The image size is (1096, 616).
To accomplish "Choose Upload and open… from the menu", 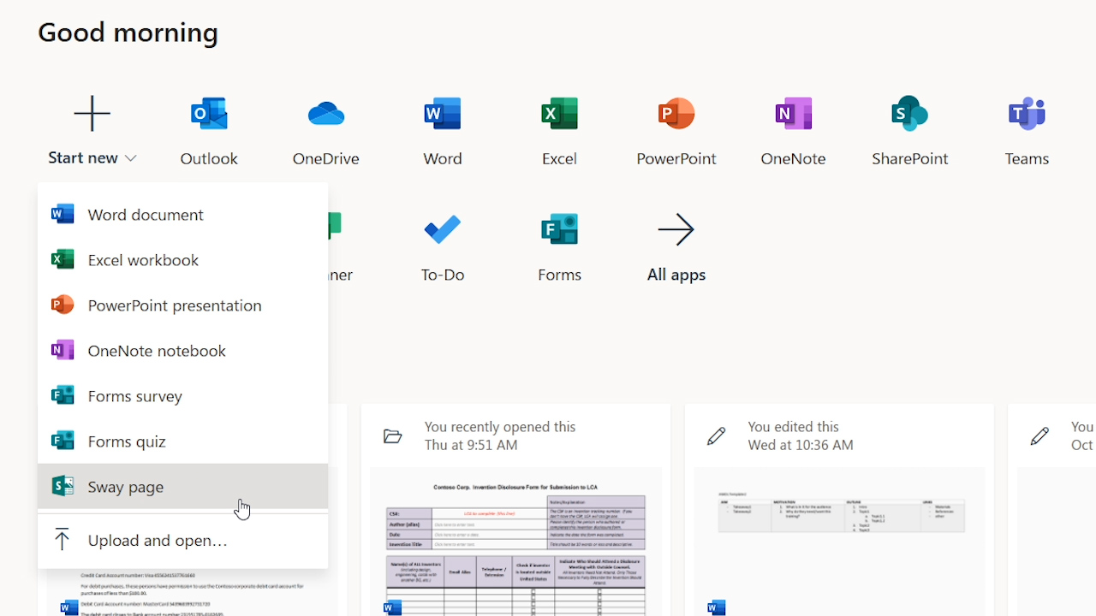I will tap(182, 540).
